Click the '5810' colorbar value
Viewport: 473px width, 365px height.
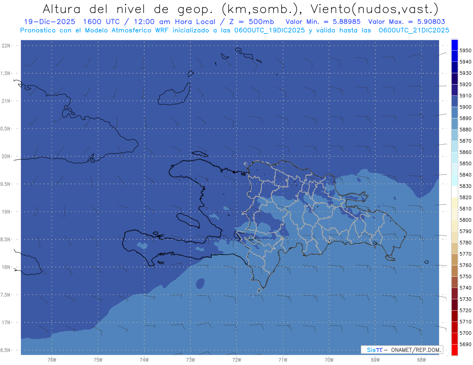(x=465, y=209)
